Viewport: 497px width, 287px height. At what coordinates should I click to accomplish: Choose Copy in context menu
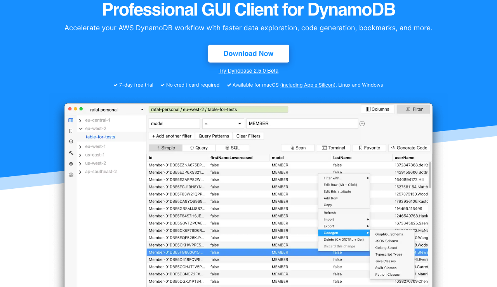[x=344, y=205]
